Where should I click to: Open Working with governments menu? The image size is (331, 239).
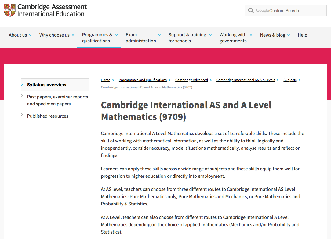tap(233, 38)
